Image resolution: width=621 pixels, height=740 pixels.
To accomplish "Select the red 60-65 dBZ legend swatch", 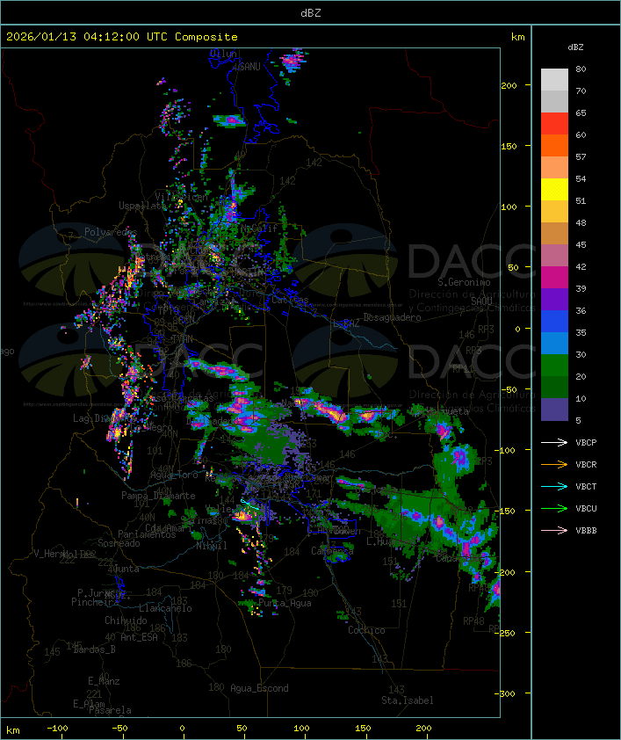I will tap(554, 124).
